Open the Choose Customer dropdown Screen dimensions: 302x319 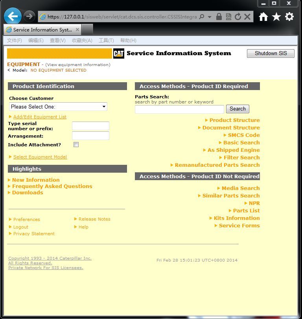[58, 107]
